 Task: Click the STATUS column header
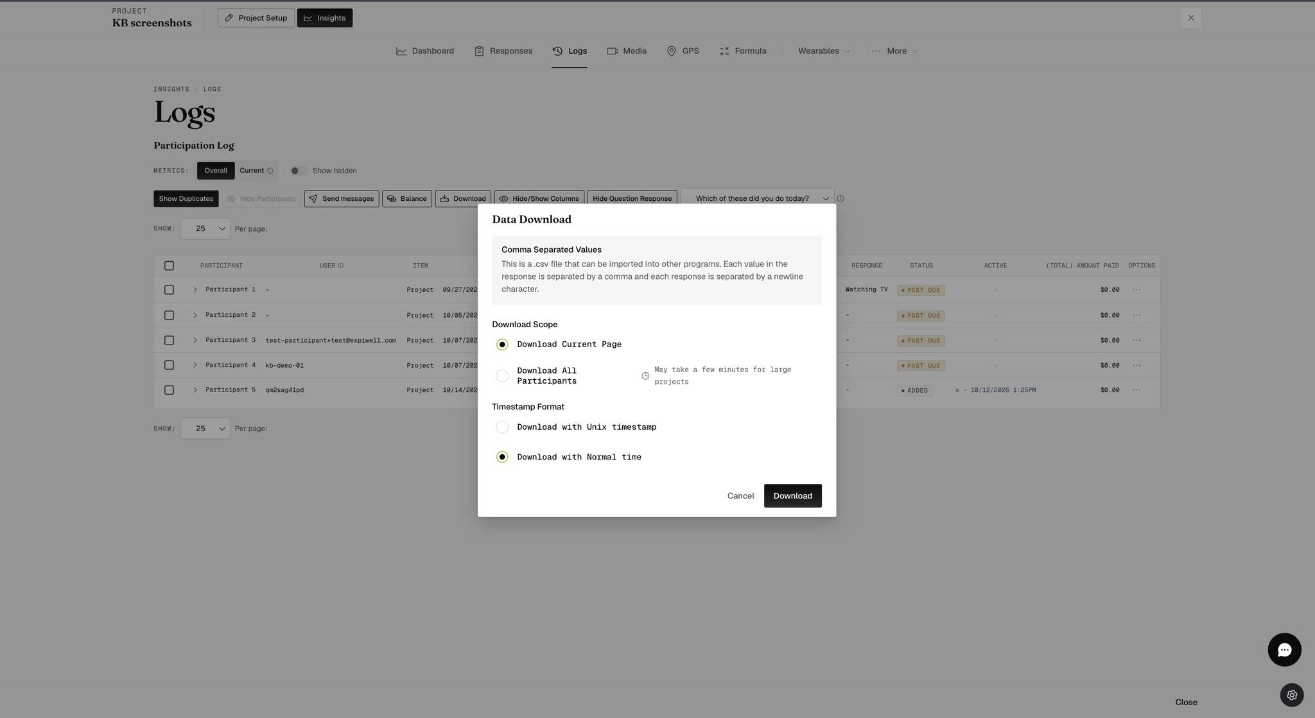(x=921, y=266)
